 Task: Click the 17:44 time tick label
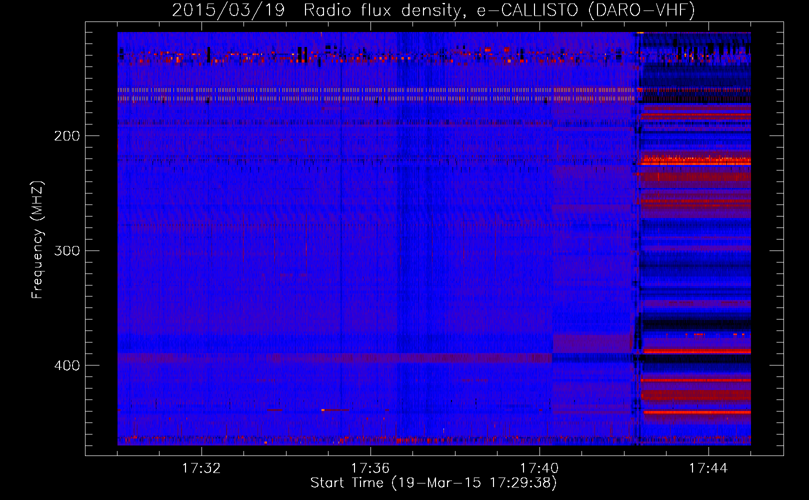708,468
